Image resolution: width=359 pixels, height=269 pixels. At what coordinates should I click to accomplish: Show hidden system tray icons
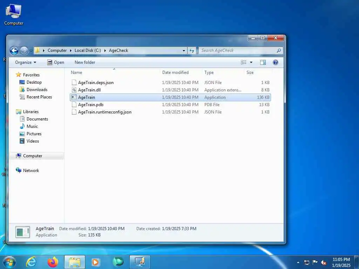(298, 262)
